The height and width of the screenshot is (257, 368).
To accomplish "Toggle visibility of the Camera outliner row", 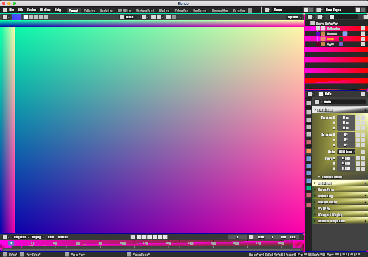I will click(363, 34).
